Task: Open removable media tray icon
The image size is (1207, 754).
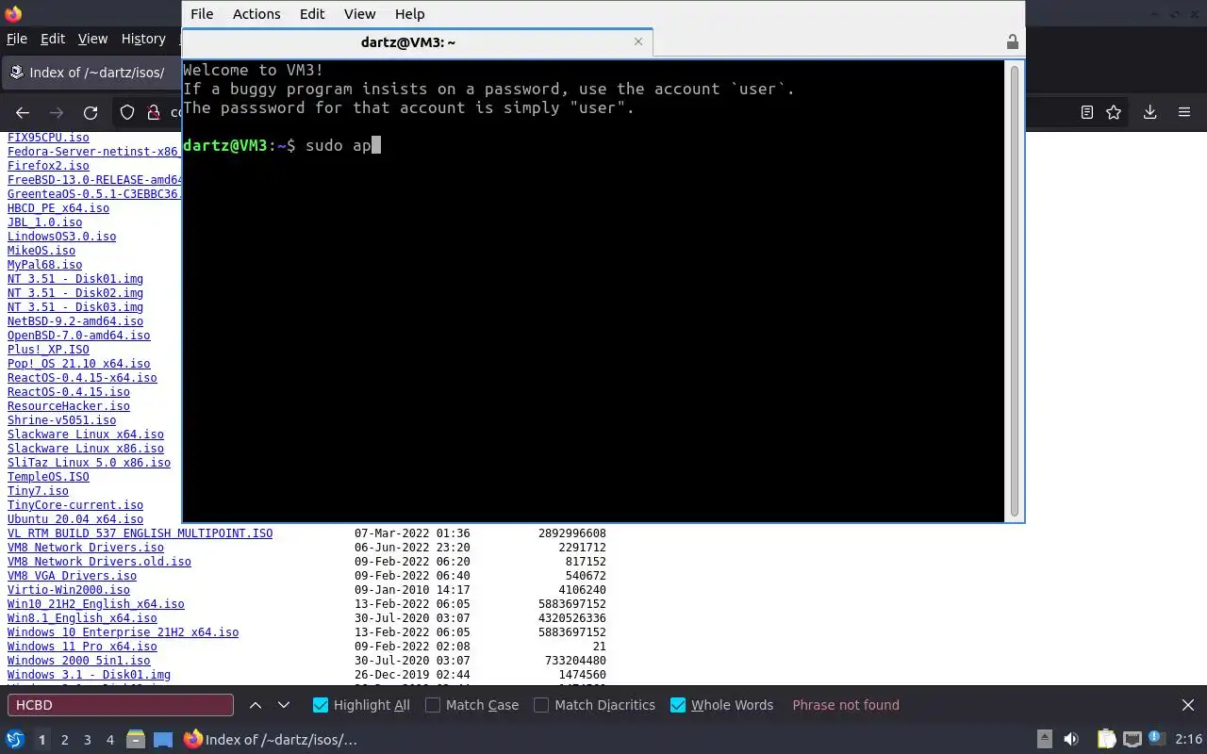Action: click(1045, 739)
